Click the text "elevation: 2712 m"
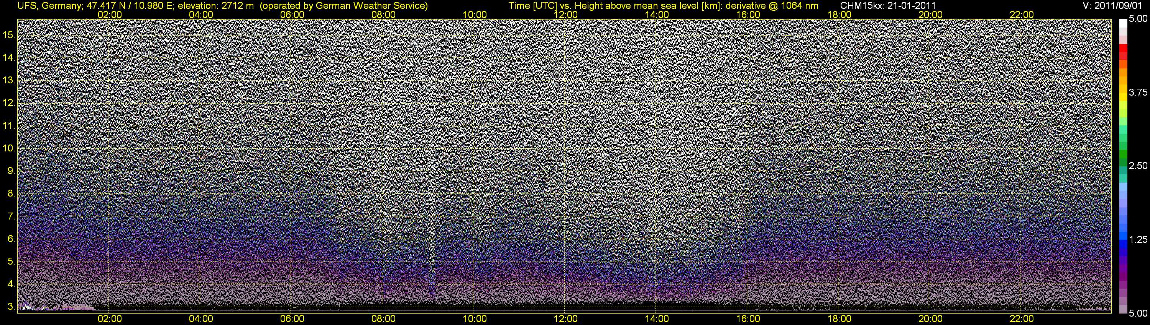 pyautogui.click(x=215, y=6)
